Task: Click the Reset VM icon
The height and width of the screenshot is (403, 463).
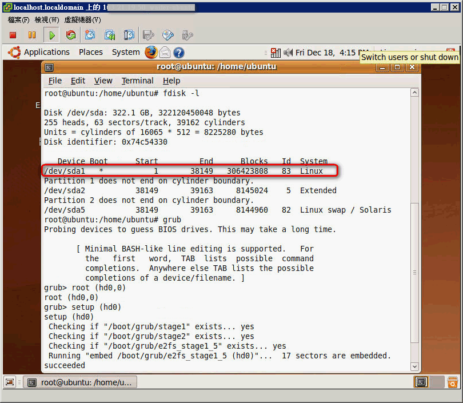Action: pos(71,35)
